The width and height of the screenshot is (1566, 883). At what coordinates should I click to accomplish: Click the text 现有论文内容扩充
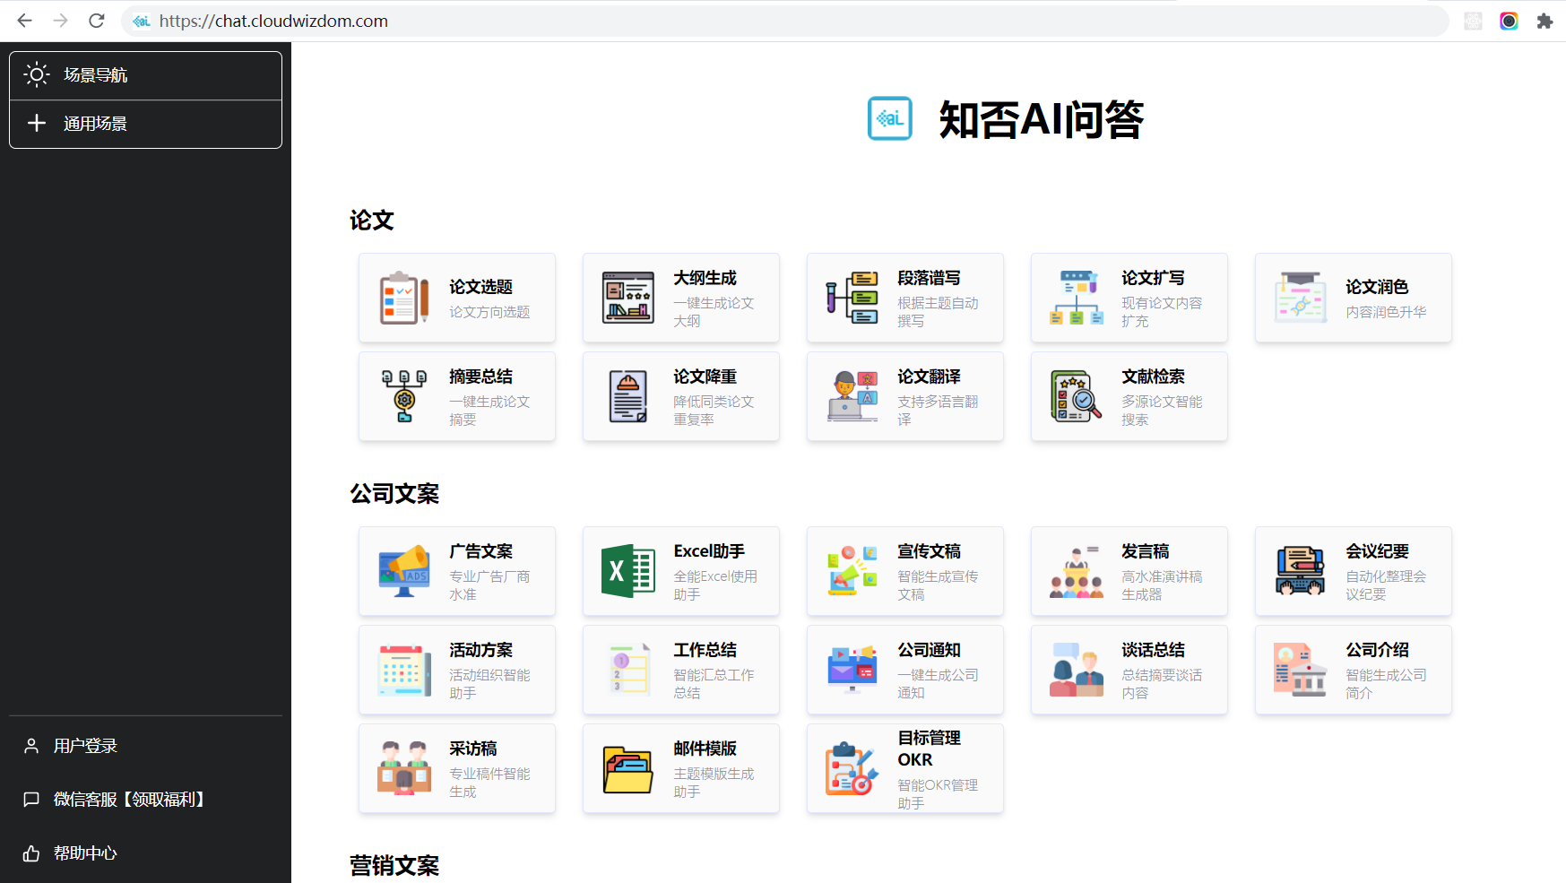pos(1162,312)
